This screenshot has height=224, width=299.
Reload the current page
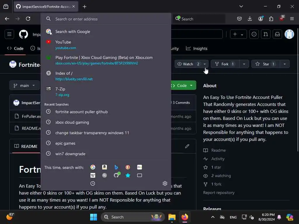pos(28,19)
